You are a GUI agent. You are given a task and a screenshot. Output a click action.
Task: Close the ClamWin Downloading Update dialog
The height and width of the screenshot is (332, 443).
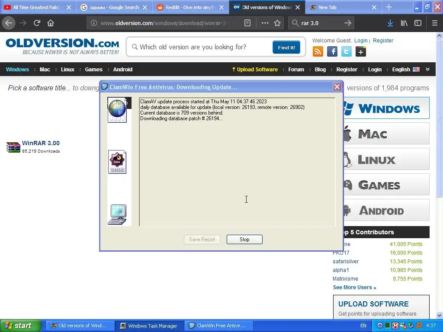pyautogui.click(x=337, y=86)
